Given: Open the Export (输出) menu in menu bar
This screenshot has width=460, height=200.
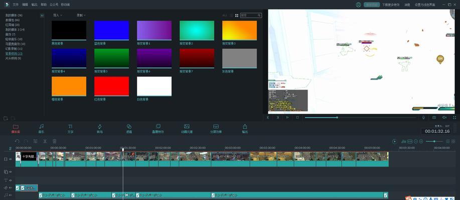Looking at the screenshot, I should tap(34, 4).
